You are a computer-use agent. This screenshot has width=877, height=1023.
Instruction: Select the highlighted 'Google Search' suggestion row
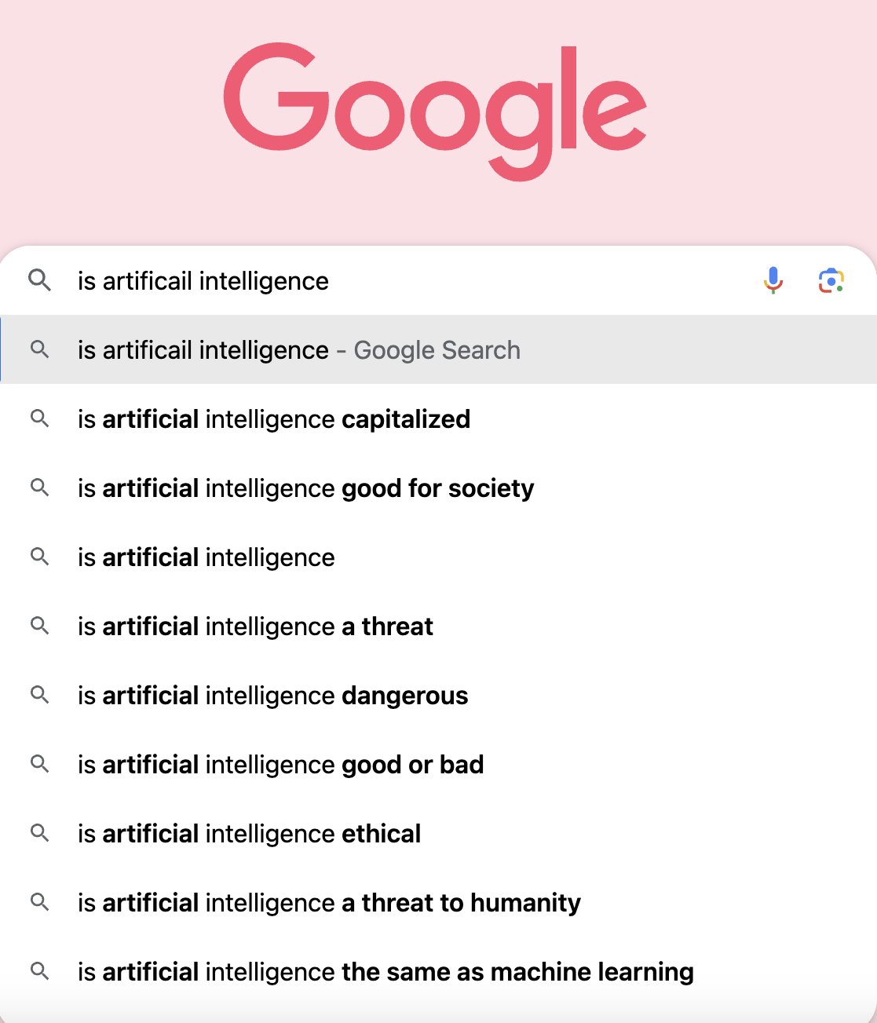coord(298,350)
